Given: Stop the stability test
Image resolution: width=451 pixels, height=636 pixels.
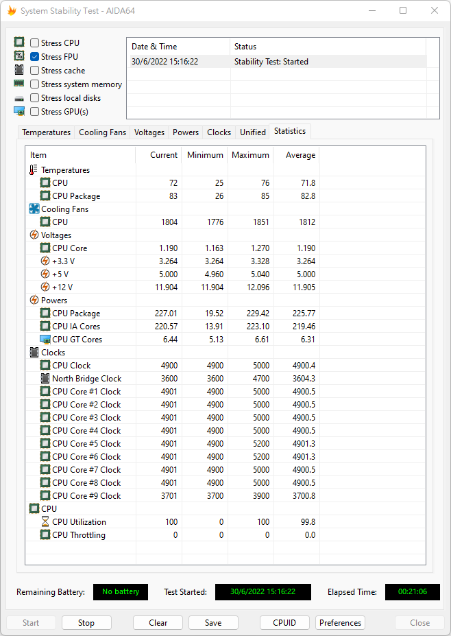Looking at the screenshot, I should click(86, 622).
